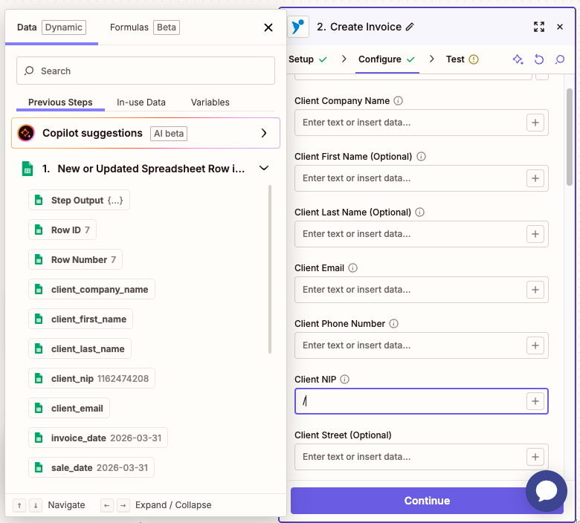Show info for Client Phone Number
This screenshot has height=523, width=580.
[393, 324]
